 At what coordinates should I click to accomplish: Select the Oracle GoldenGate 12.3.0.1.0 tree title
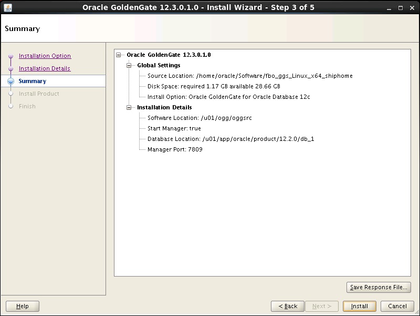coord(169,55)
